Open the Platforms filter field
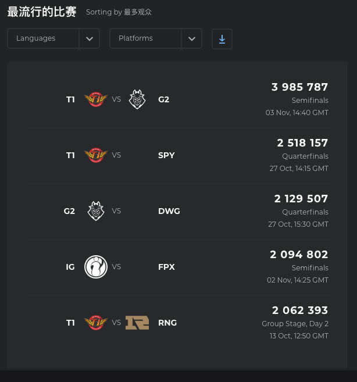This screenshot has width=357, height=382. click(156, 38)
